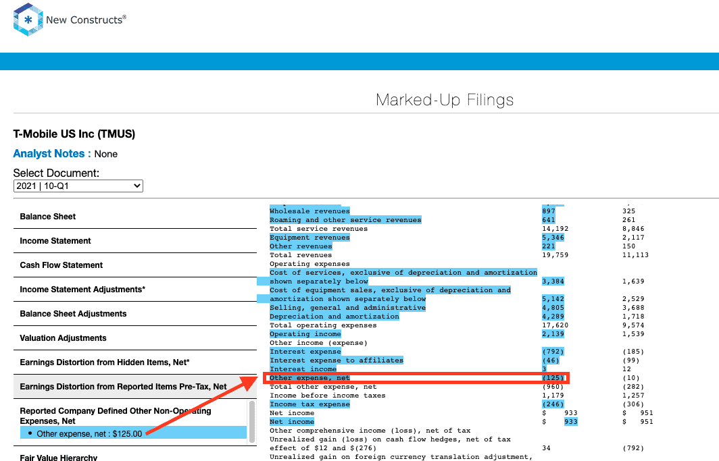Click the Roaming and other service revenues line
Image resolution: width=719 pixels, height=461 pixels.
345,220
